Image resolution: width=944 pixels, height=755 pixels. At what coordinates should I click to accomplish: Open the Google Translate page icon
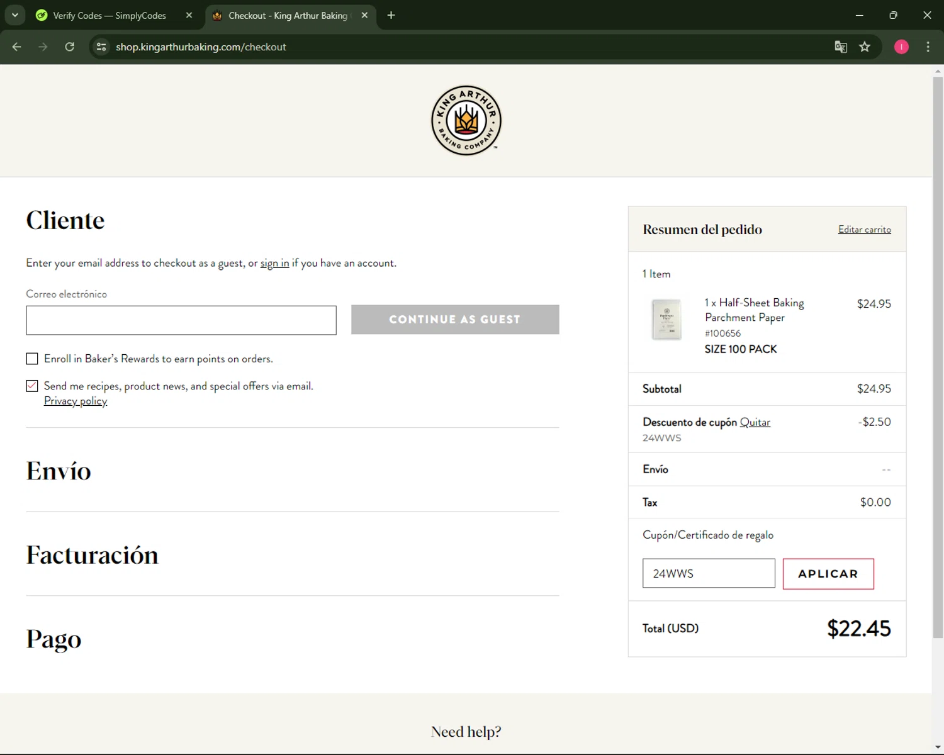[x=841, y=47]
